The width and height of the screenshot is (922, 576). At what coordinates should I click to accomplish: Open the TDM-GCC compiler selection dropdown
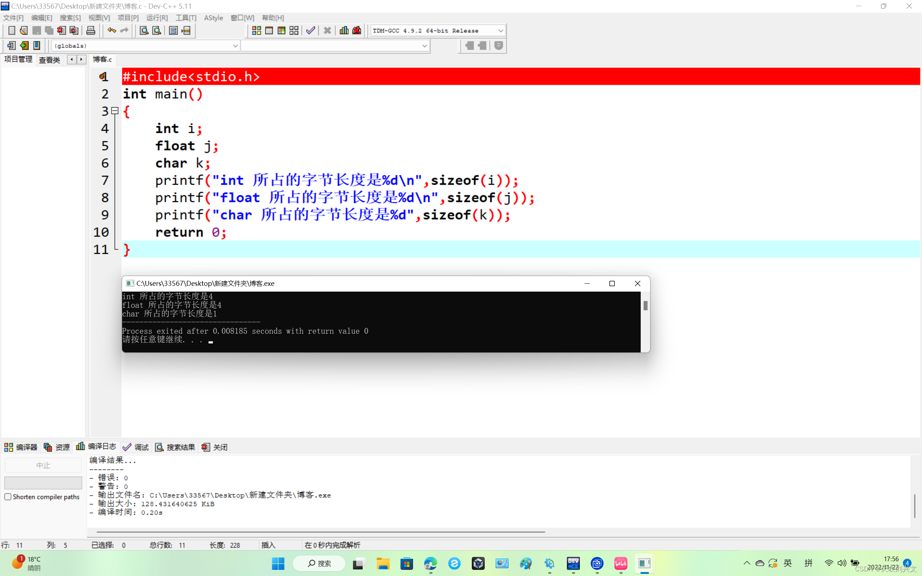point(501,31)
